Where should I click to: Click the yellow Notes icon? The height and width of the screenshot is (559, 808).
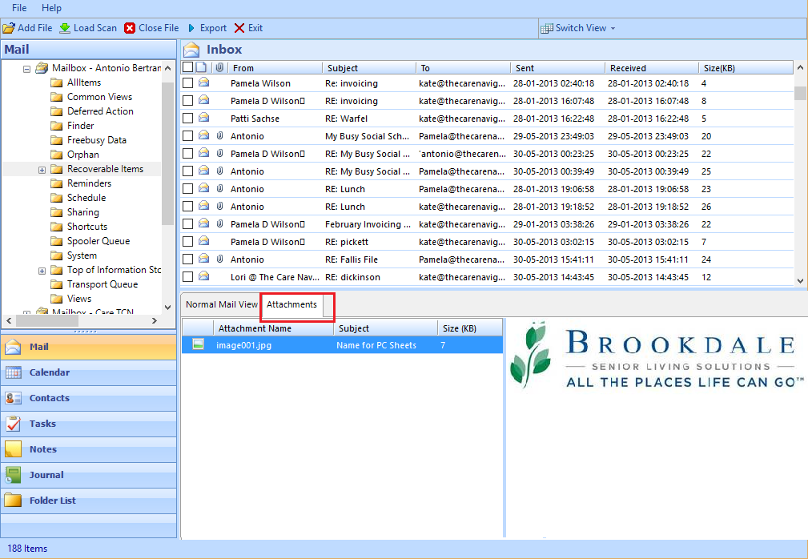pos(13,449)
